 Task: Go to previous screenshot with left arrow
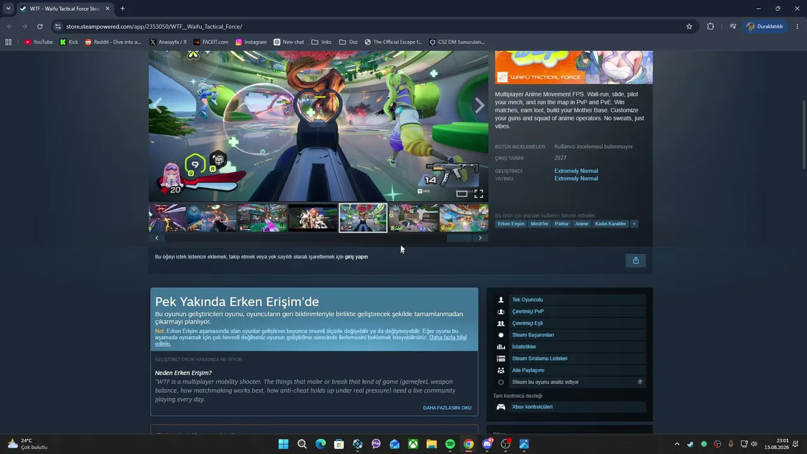158,105
